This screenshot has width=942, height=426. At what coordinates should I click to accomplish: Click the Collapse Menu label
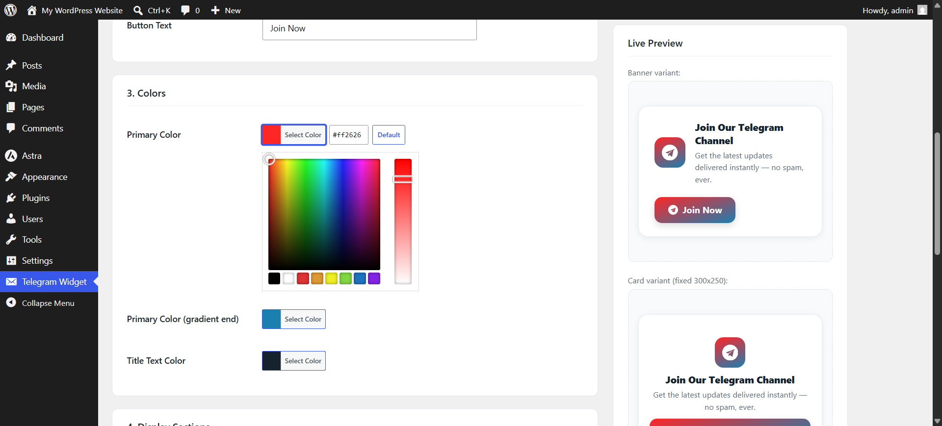(x=48, y=303)
